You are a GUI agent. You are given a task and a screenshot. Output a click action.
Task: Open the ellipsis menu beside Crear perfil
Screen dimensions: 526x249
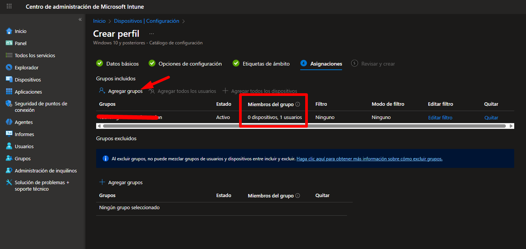click(152, 34)
